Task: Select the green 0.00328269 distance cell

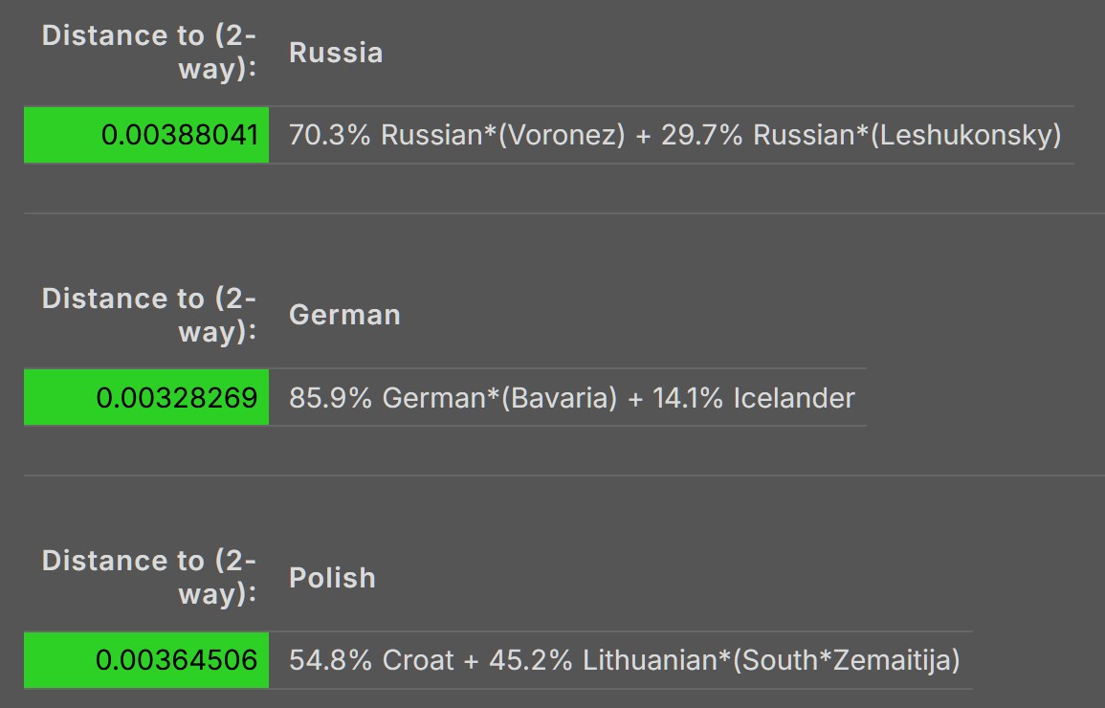Action: click(145, 397)
